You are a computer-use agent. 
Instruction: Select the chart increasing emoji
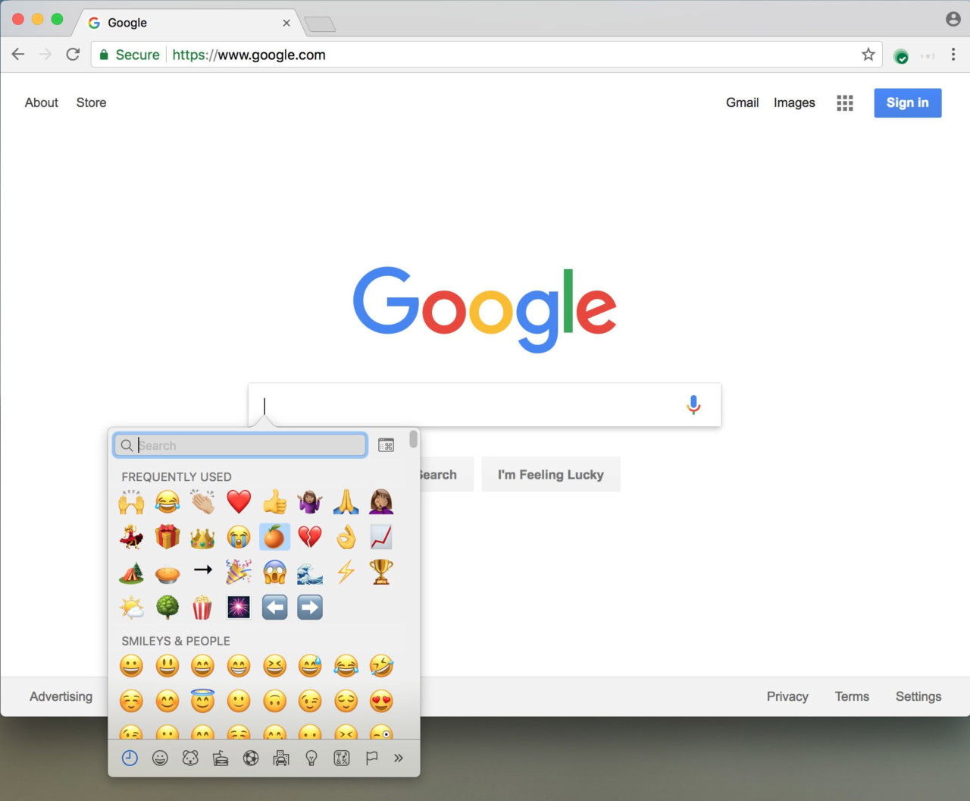click(x=381, y=537)
